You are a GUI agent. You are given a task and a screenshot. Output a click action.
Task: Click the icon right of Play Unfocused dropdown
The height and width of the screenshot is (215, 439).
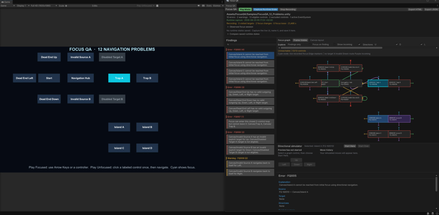point(157,6)
